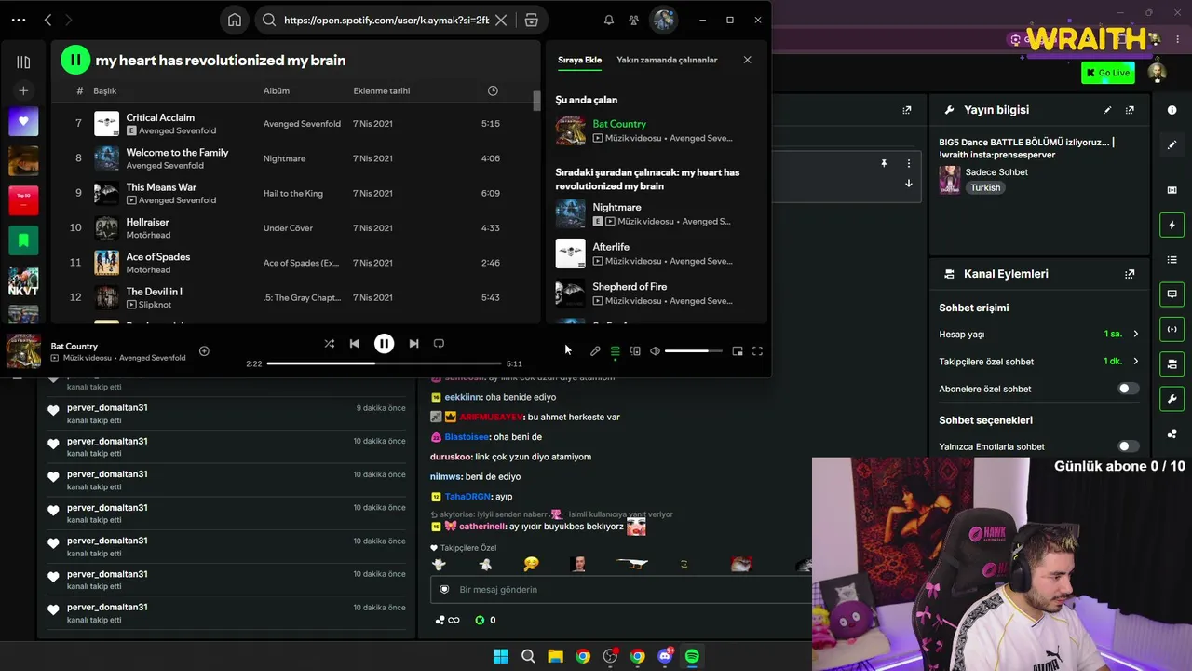Screen dimensions: 1192x671
Task: Enter Spotify full screen view
Action: coord(757,351)
